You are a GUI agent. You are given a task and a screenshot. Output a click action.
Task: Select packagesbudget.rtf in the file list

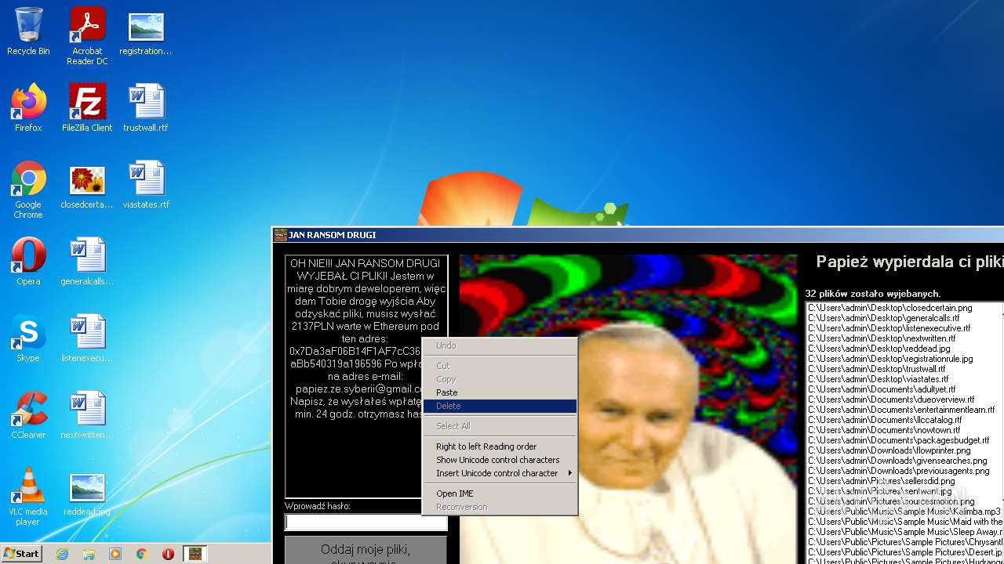[898, 440]
